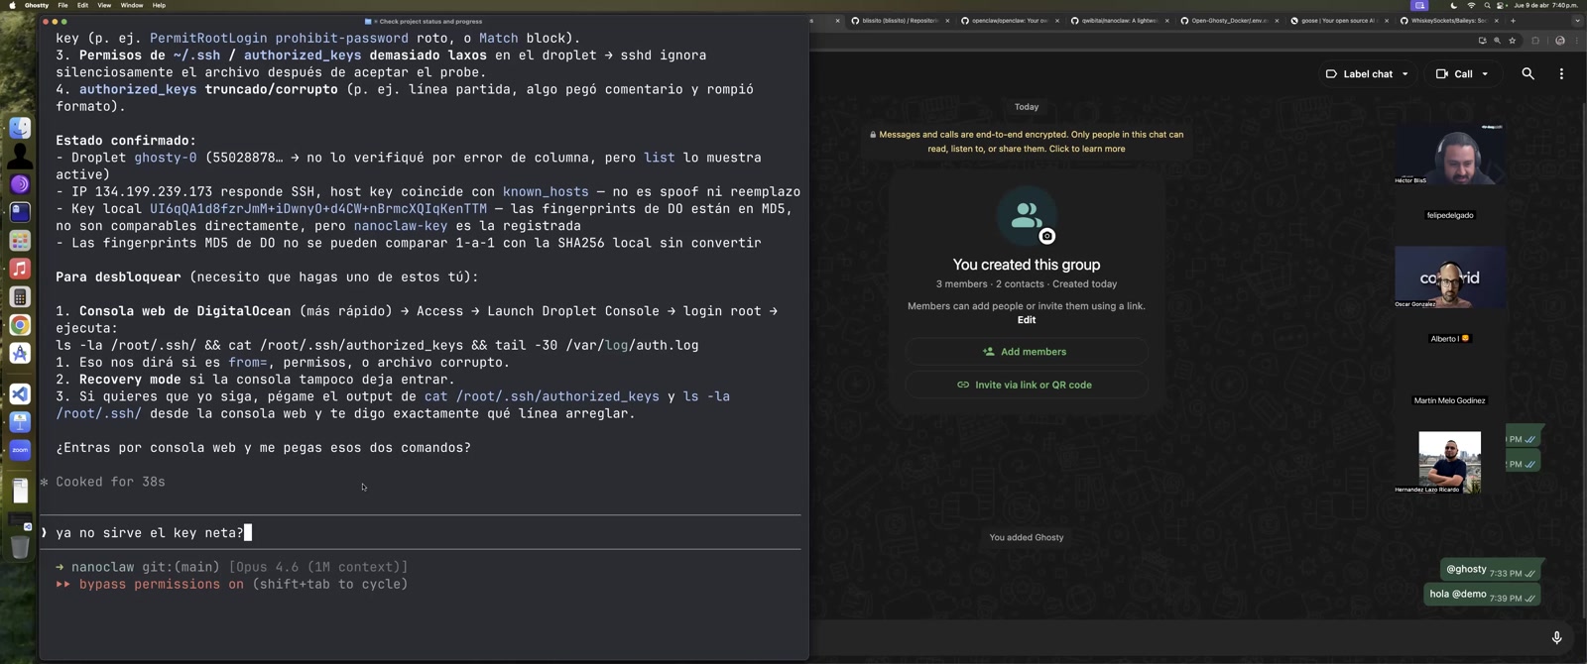Toggle Focus moon icon in menu bar
The width and height of the screenshot is (1587, 664).
coord(1453,5)
